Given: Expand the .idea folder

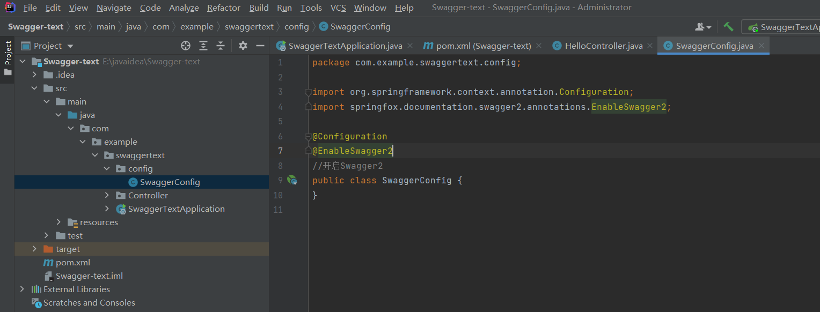Looking at the screenshot, I should point(34,75).
